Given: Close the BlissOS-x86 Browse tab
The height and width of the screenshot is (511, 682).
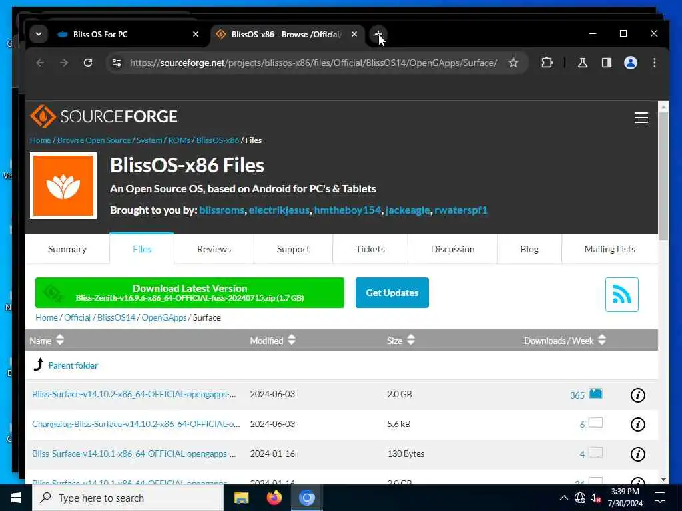Looking at the screenshot, I should (x=354, y=34).
